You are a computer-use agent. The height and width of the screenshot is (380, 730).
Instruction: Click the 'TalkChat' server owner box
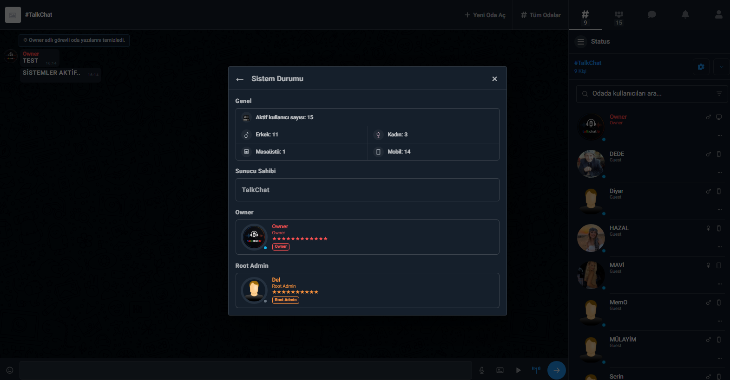pos(368,190)
